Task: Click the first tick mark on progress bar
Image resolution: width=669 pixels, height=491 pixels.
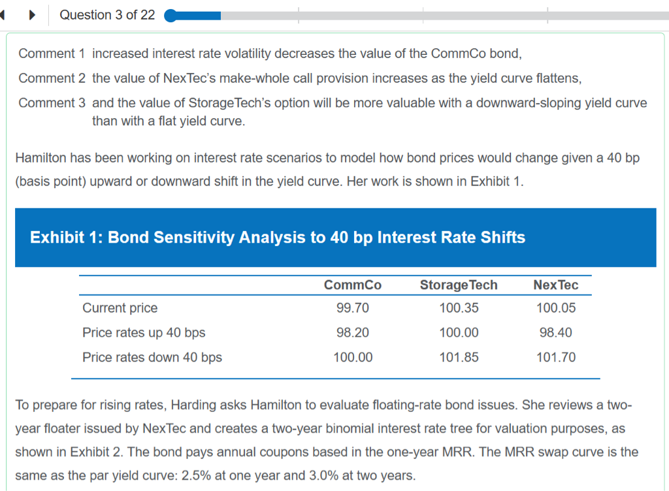Action: point(299,16)
